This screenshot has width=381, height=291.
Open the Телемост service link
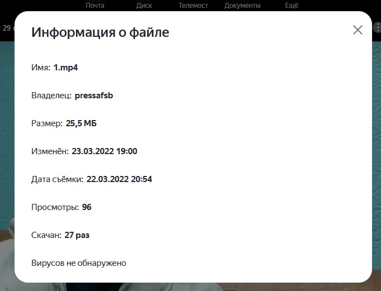193,6
